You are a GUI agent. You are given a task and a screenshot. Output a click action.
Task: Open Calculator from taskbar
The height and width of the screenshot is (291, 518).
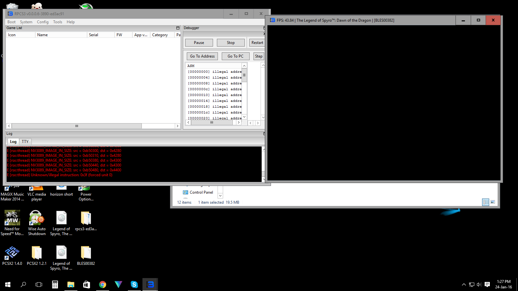click(55, 285)
